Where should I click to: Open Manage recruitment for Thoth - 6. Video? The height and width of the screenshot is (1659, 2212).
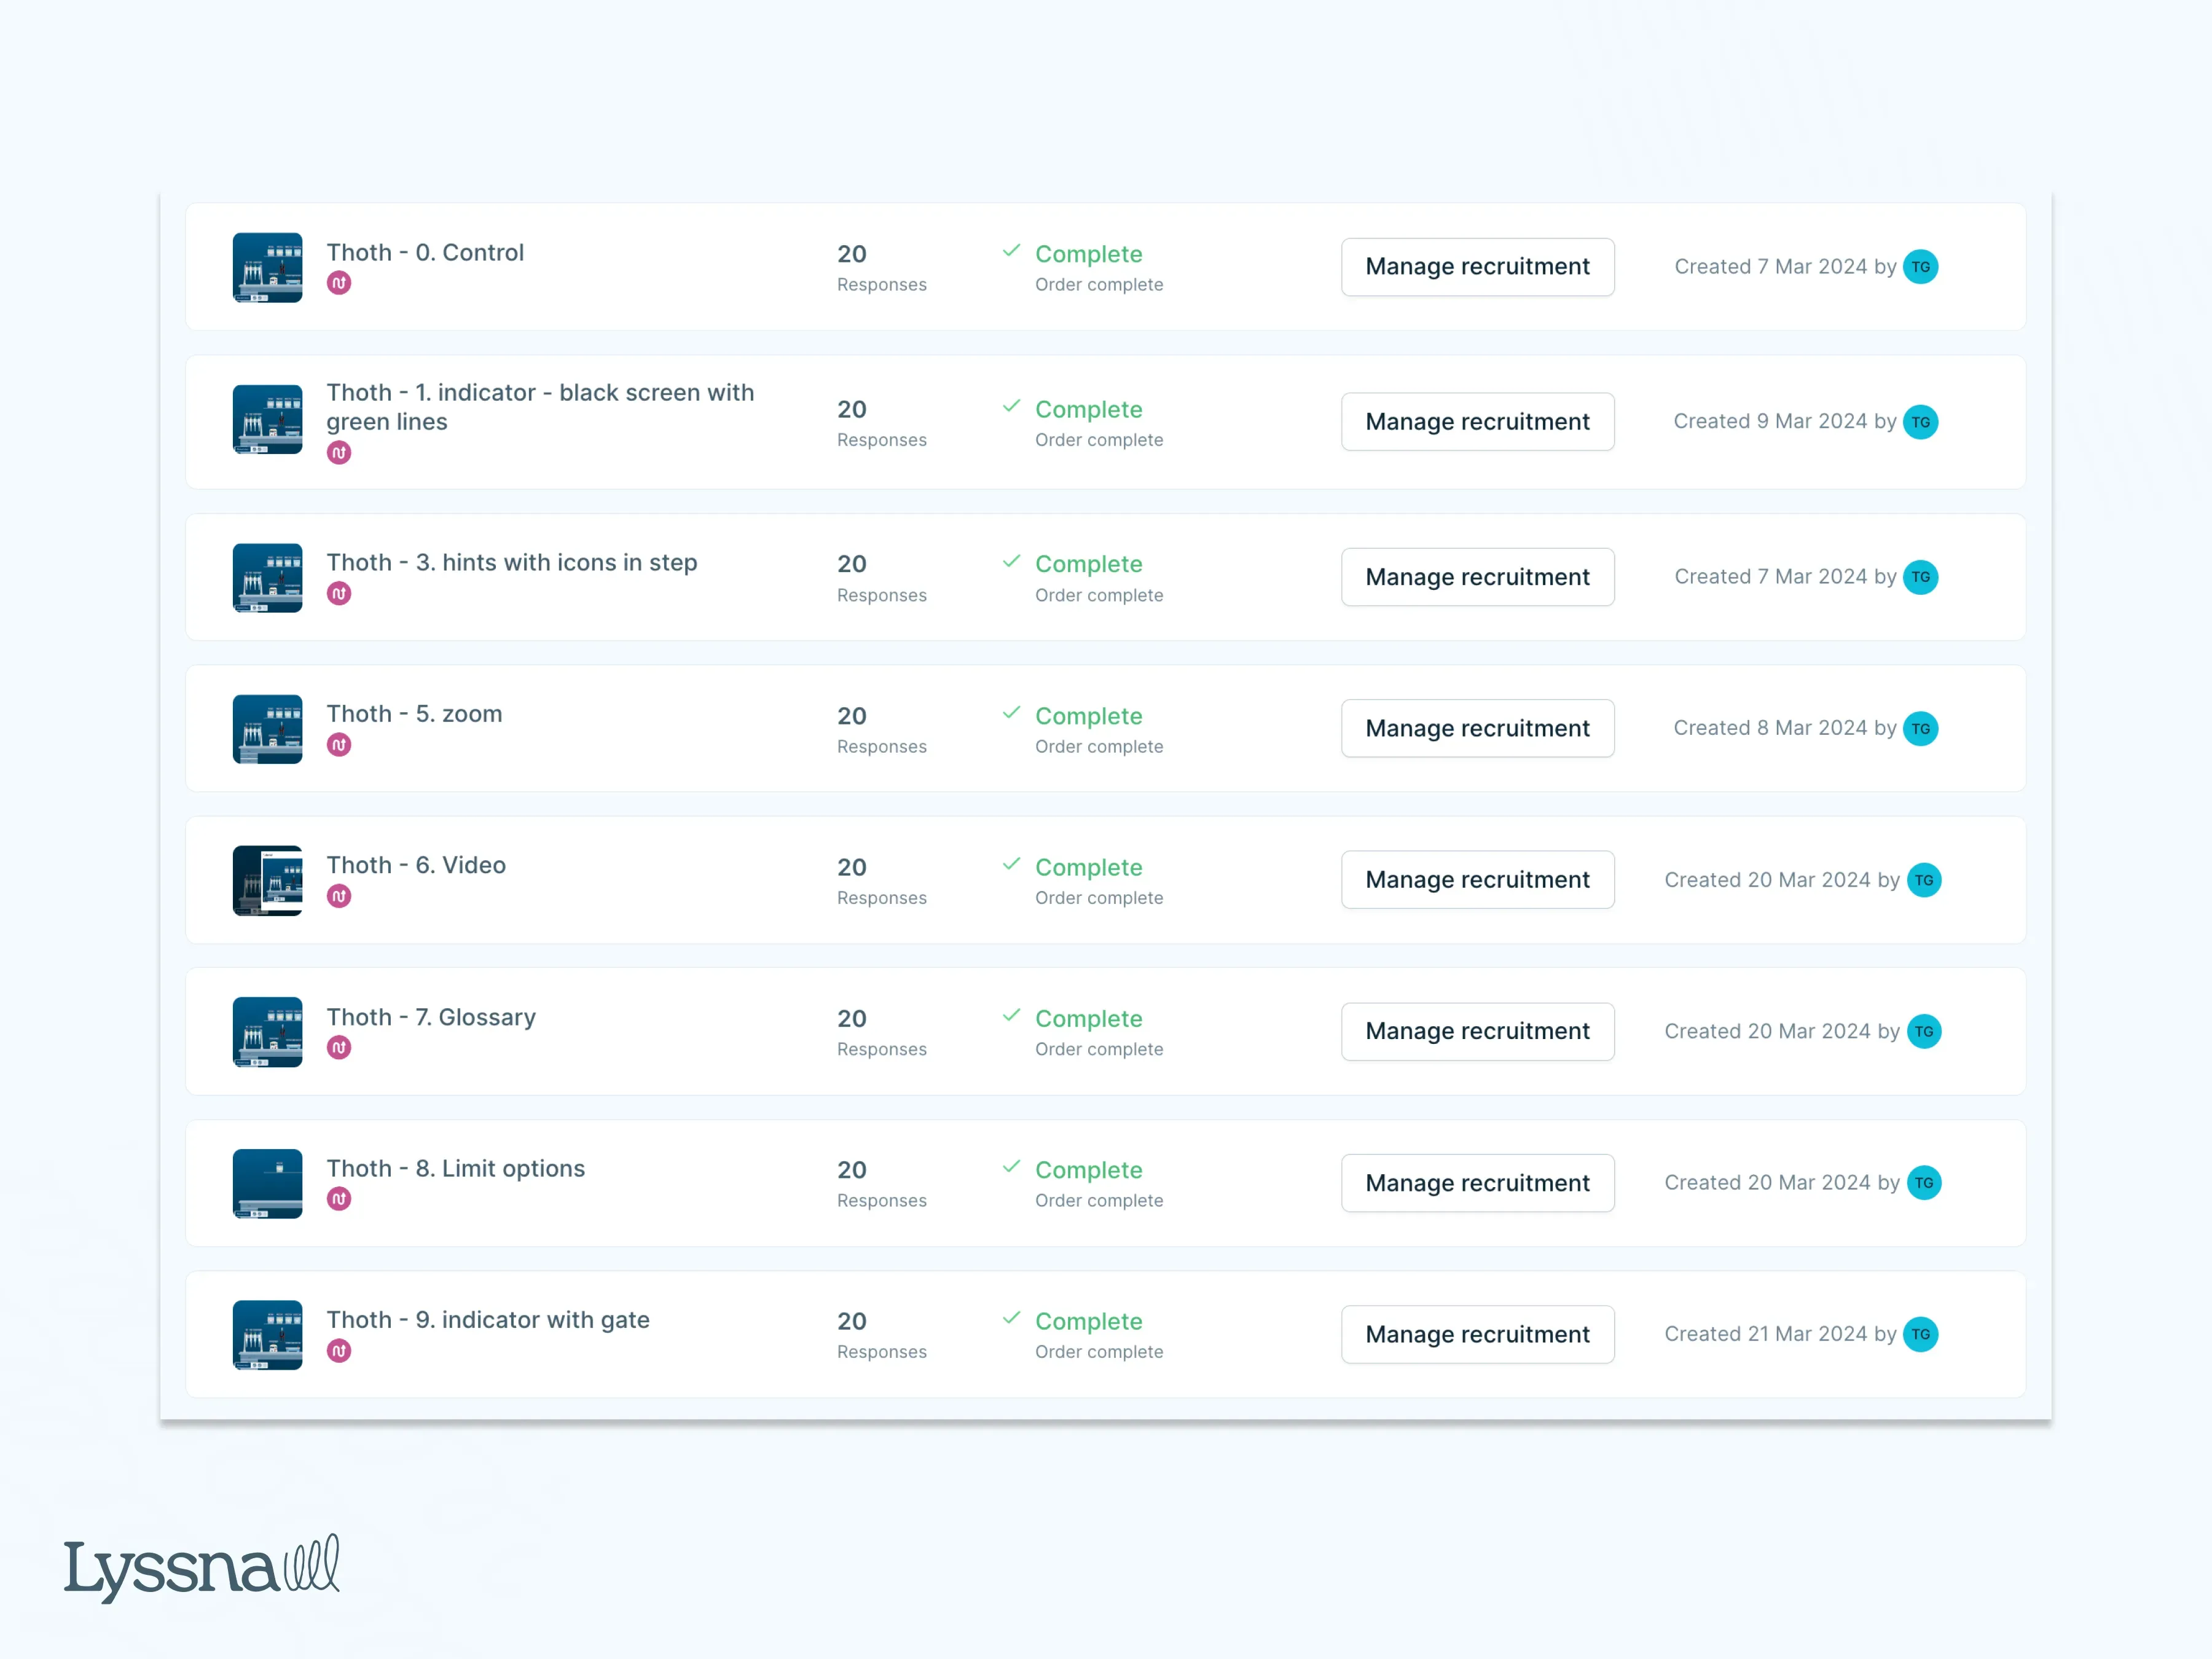[x=1477, y=879]
